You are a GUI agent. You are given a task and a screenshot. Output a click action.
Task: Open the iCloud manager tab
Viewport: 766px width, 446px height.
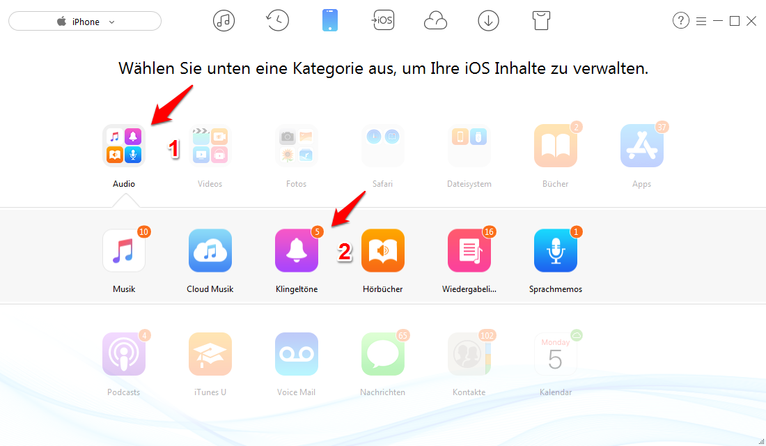point(435,21)
